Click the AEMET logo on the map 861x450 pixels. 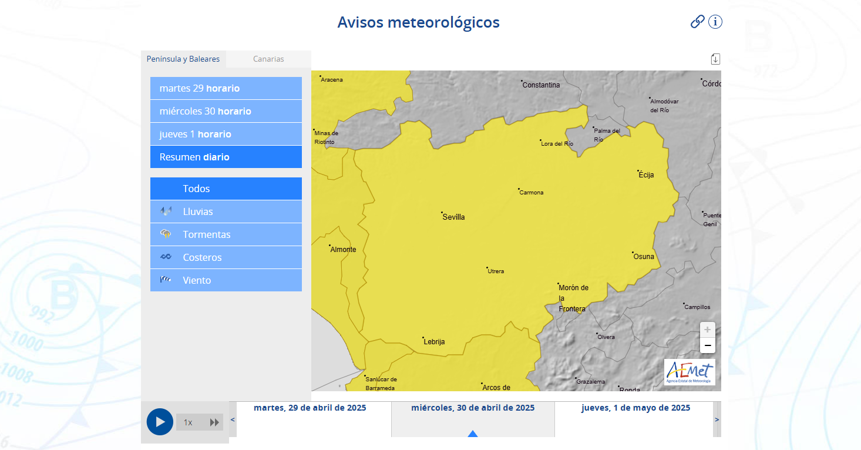(x=690, y=372)
